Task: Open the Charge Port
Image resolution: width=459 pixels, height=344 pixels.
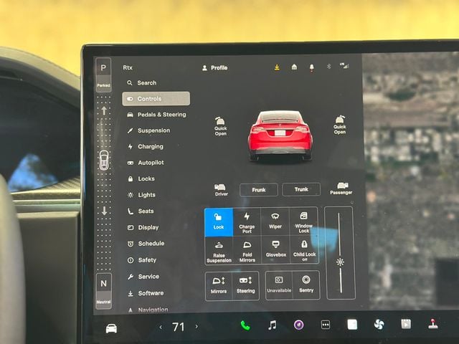Action: pos(247,221)
